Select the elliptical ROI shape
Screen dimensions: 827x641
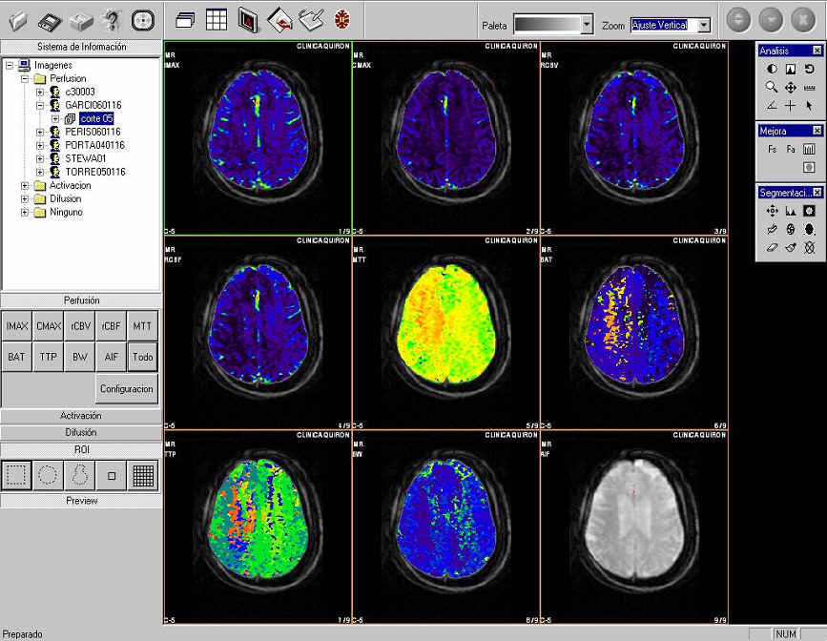[x=48, y=474]
